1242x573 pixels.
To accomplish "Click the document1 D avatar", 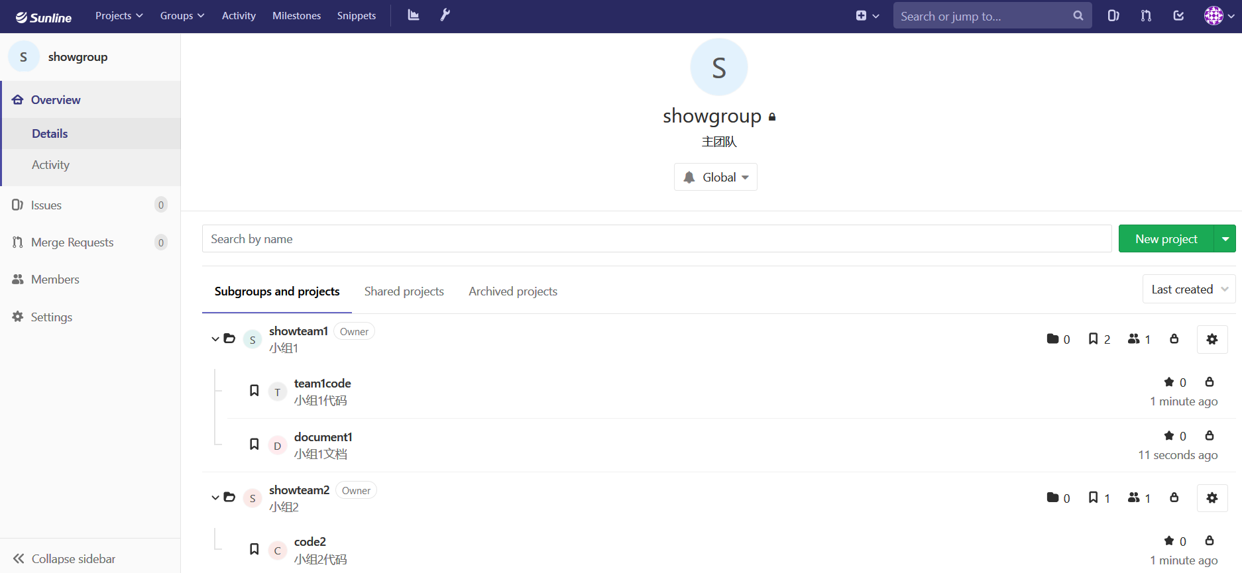I will [278, 446].
